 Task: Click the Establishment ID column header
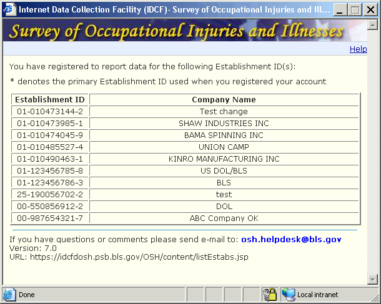coord(50,100)
